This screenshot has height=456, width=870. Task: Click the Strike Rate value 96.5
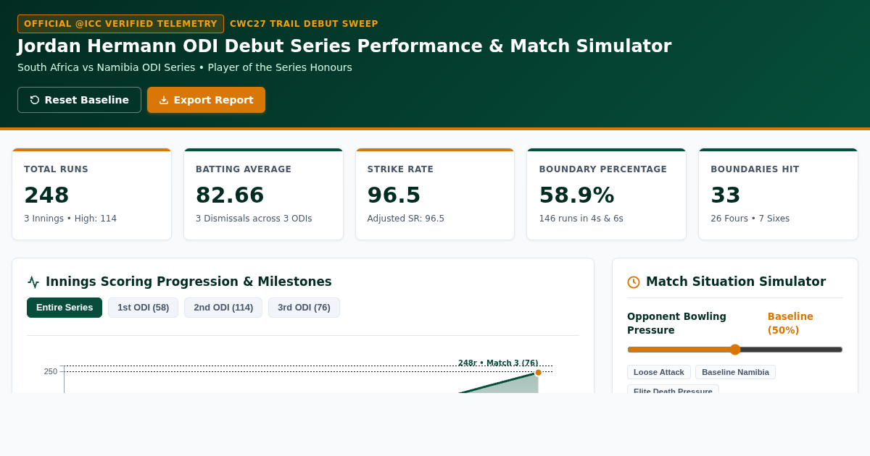tap(394, 195)
